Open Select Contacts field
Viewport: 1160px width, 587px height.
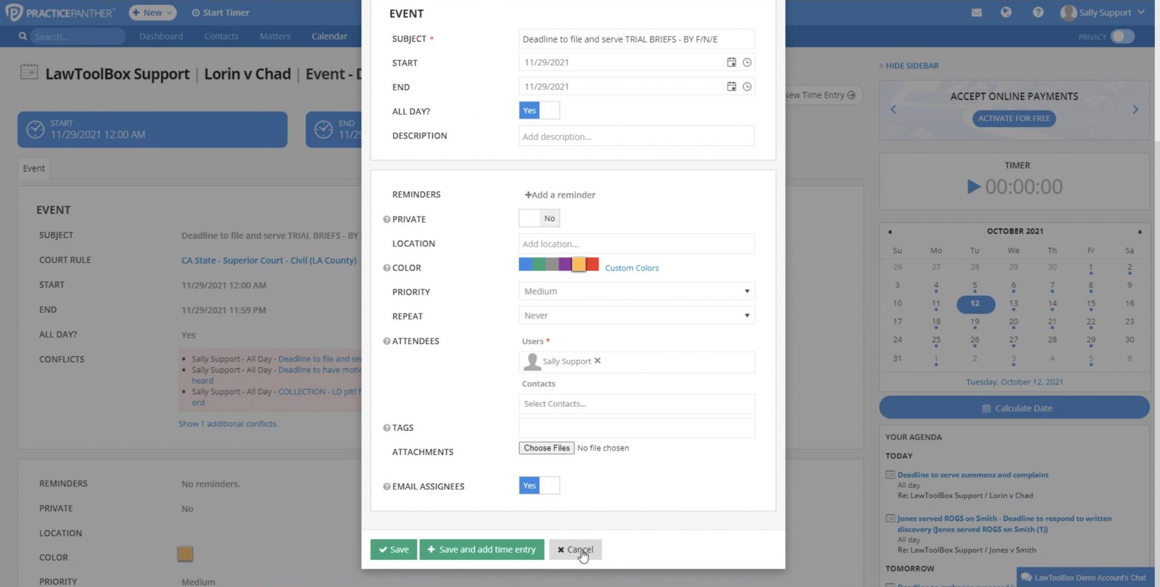637,404
